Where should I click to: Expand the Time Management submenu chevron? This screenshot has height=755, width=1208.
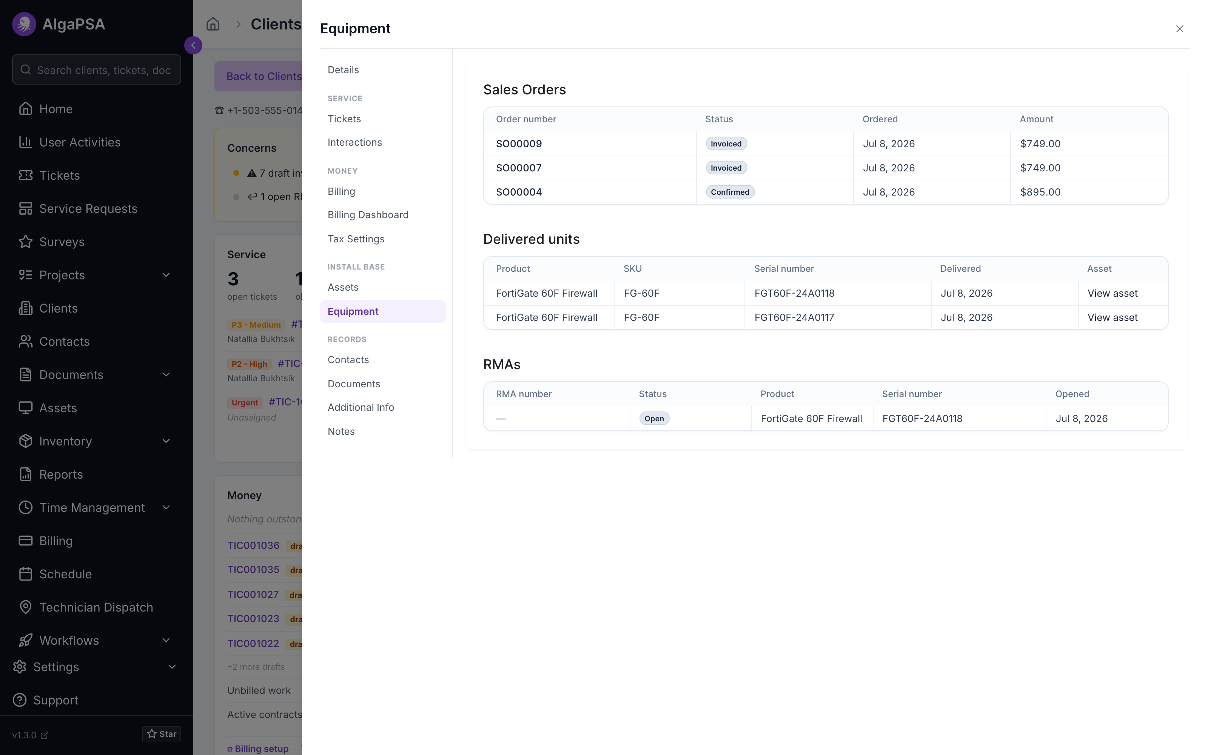166,507
